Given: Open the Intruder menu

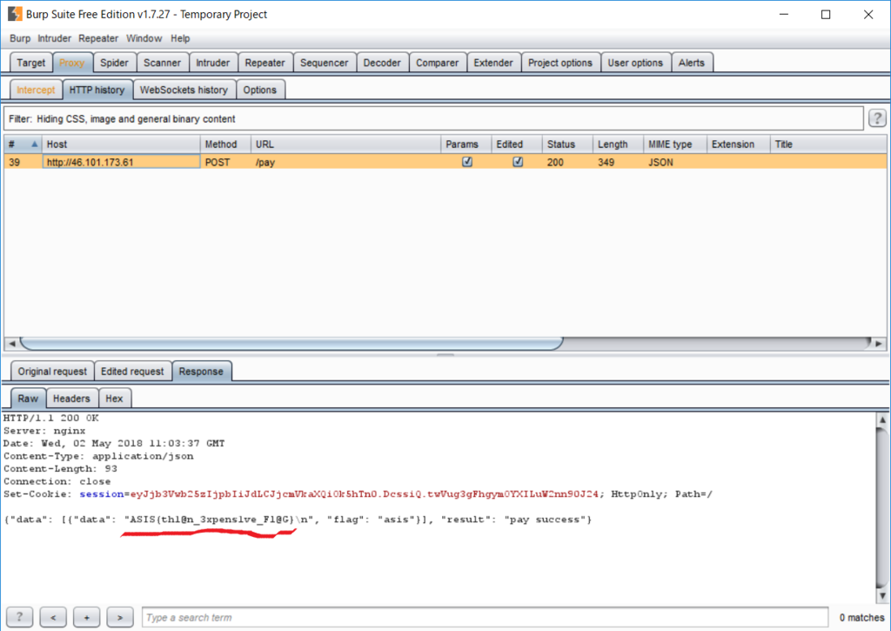Looking at the screenshot, I should [55, 38].
